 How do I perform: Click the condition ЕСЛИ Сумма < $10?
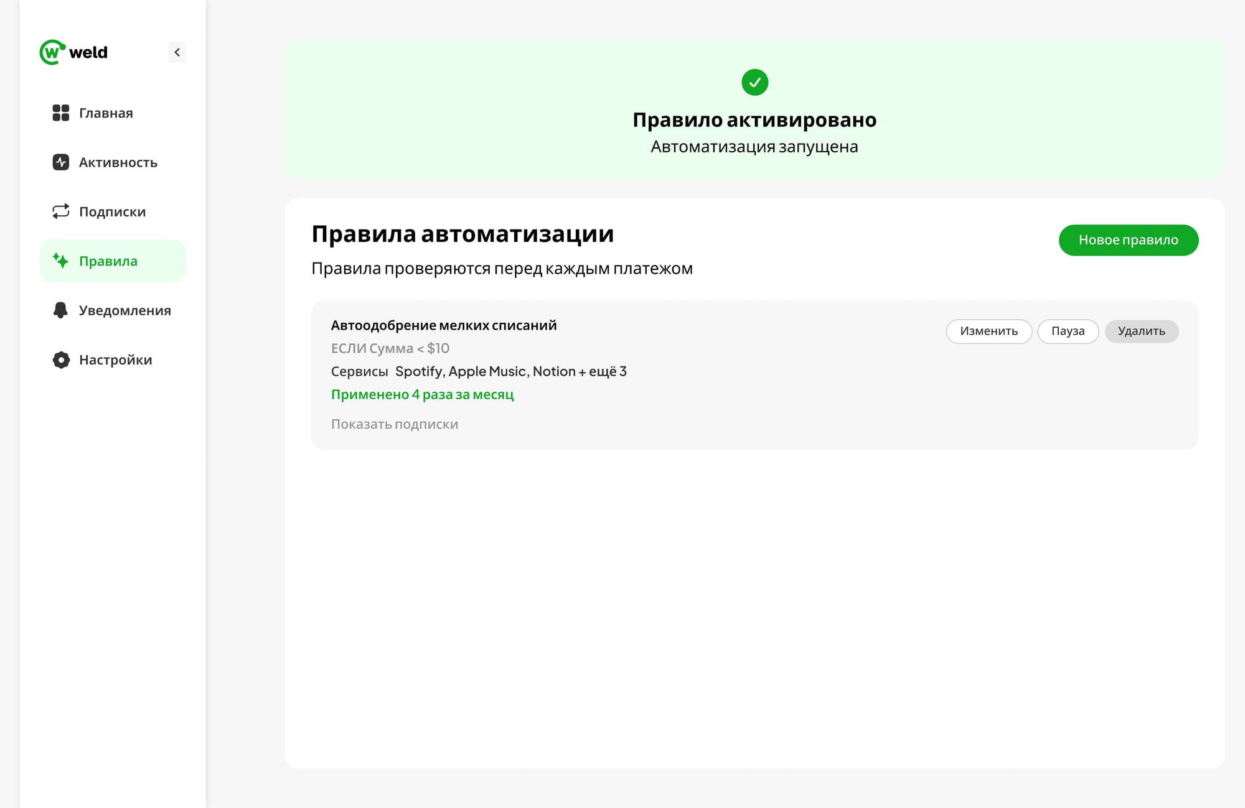click(390, 348)
